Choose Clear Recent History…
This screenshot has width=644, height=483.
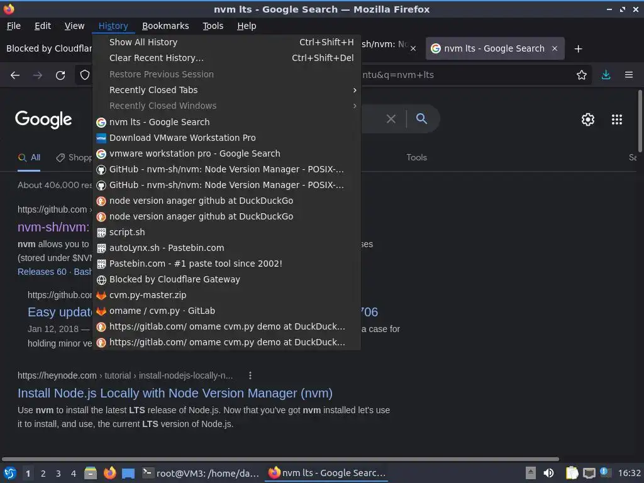(x=226, y=58)
